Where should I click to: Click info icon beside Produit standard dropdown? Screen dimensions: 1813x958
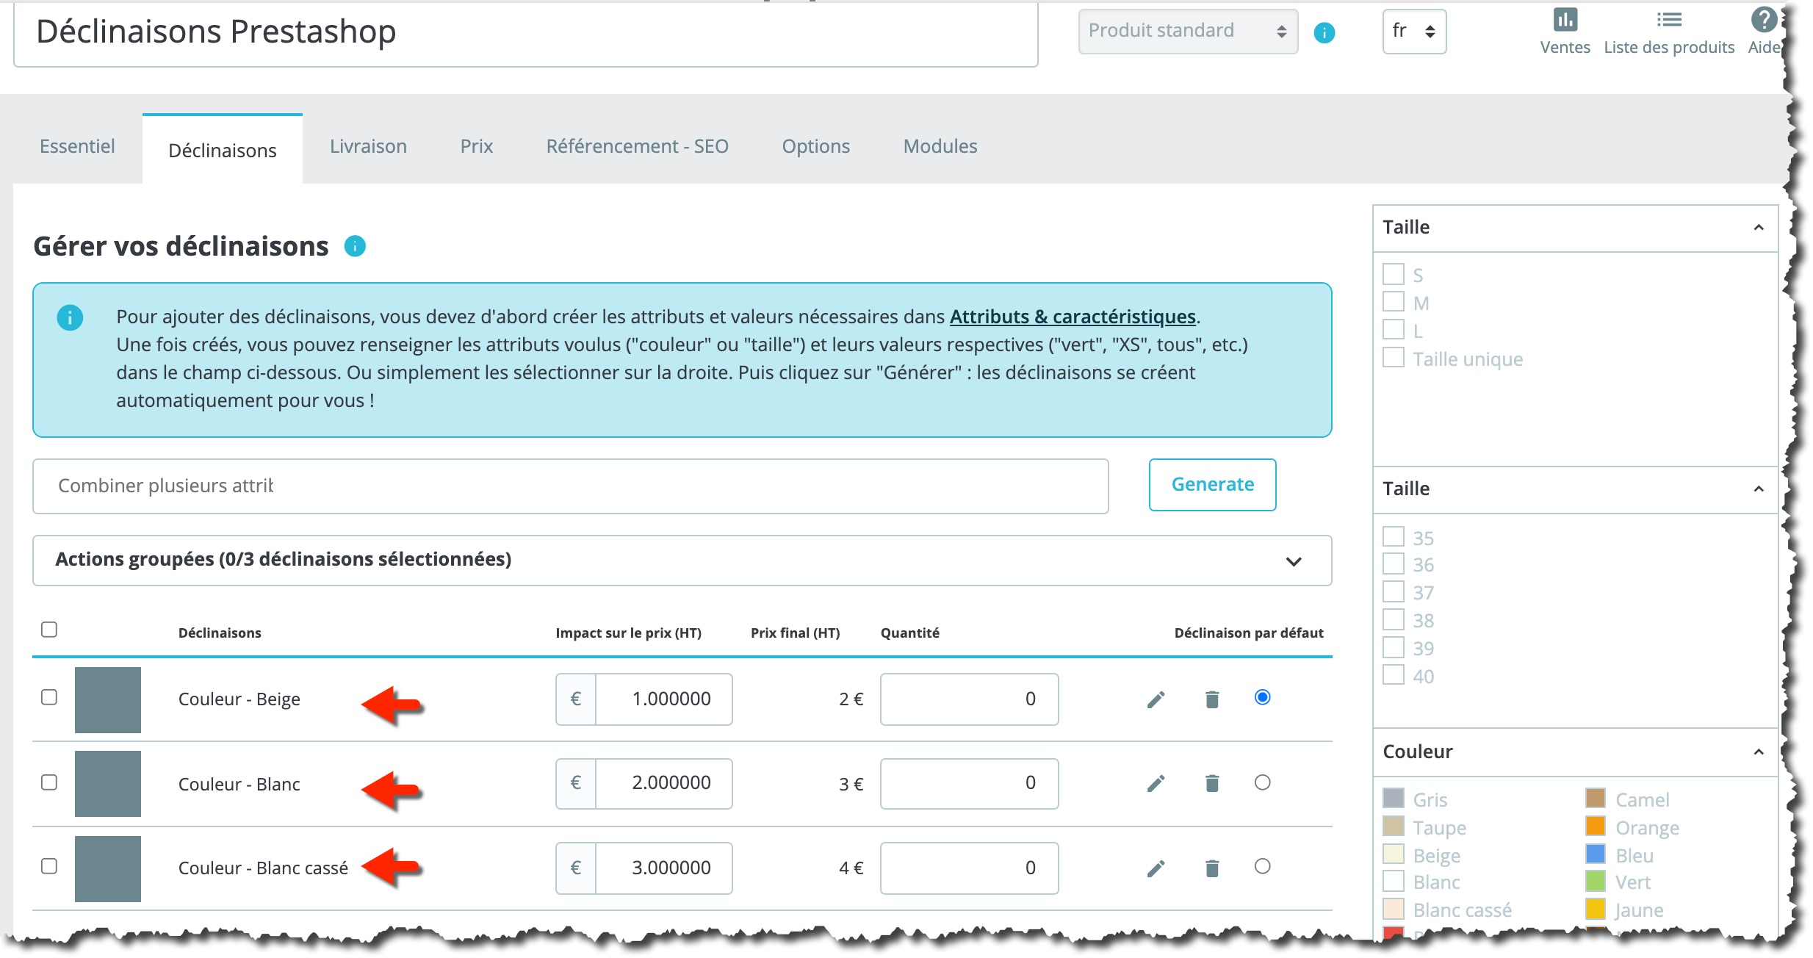pos(1324,32)
